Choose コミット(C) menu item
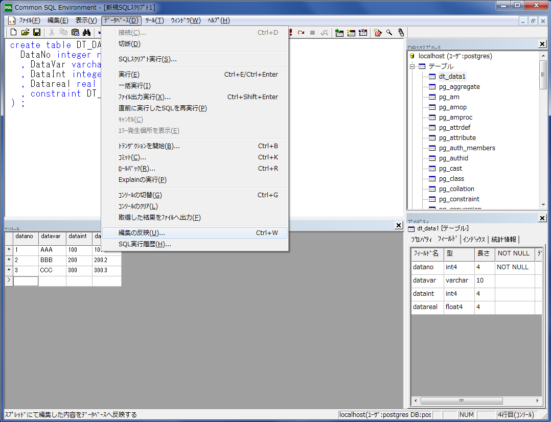 point(195,157)
